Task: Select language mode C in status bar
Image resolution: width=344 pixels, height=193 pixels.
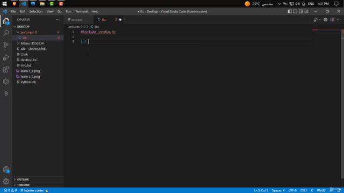Action: click(x=312, y=190)
